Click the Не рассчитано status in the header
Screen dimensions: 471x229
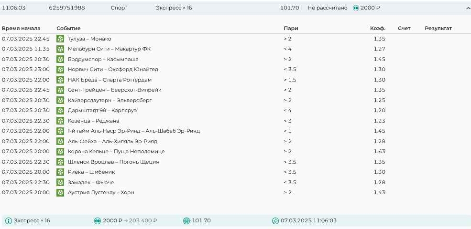point(328,8)
